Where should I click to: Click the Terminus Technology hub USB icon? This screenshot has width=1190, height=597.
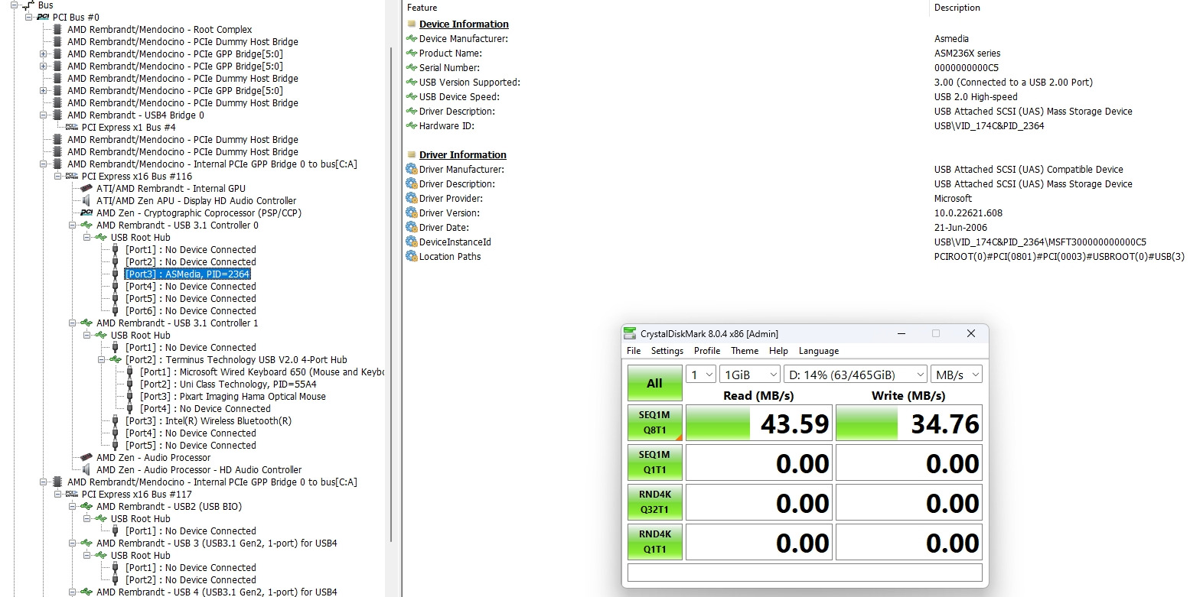point(116,360)
